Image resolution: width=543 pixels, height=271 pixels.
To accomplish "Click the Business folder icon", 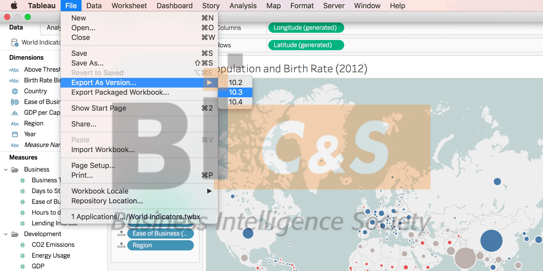I will click(15, 169).
